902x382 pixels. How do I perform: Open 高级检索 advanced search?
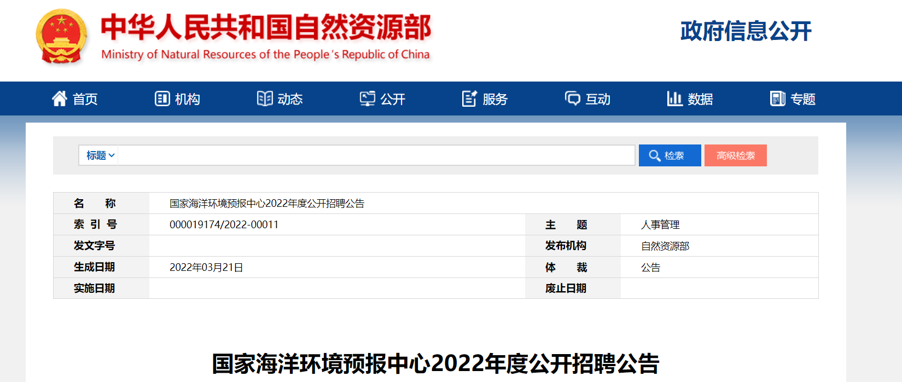[735, 155]
